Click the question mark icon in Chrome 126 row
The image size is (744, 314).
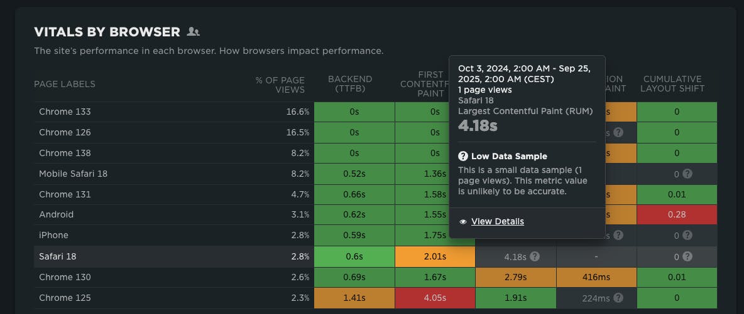[x=618, y=132]
